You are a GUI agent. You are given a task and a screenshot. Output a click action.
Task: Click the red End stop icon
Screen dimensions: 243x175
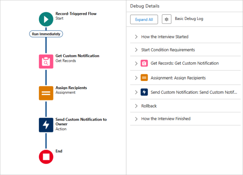point(46,157)
